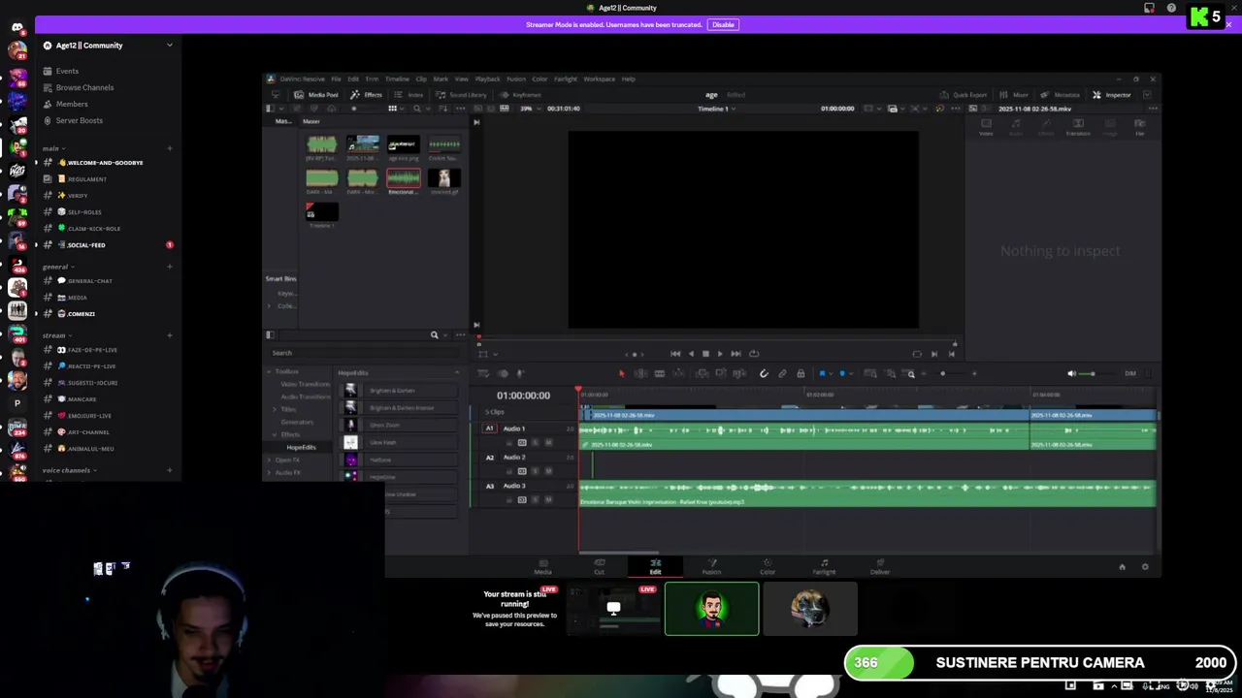Select the arrow Selection Mode tool in timeline toolbar

622,373
